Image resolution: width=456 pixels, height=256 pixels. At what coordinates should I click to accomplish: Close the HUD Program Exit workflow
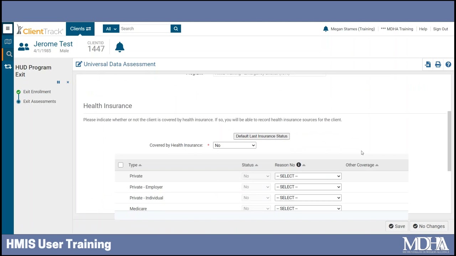tap(68, 82)
